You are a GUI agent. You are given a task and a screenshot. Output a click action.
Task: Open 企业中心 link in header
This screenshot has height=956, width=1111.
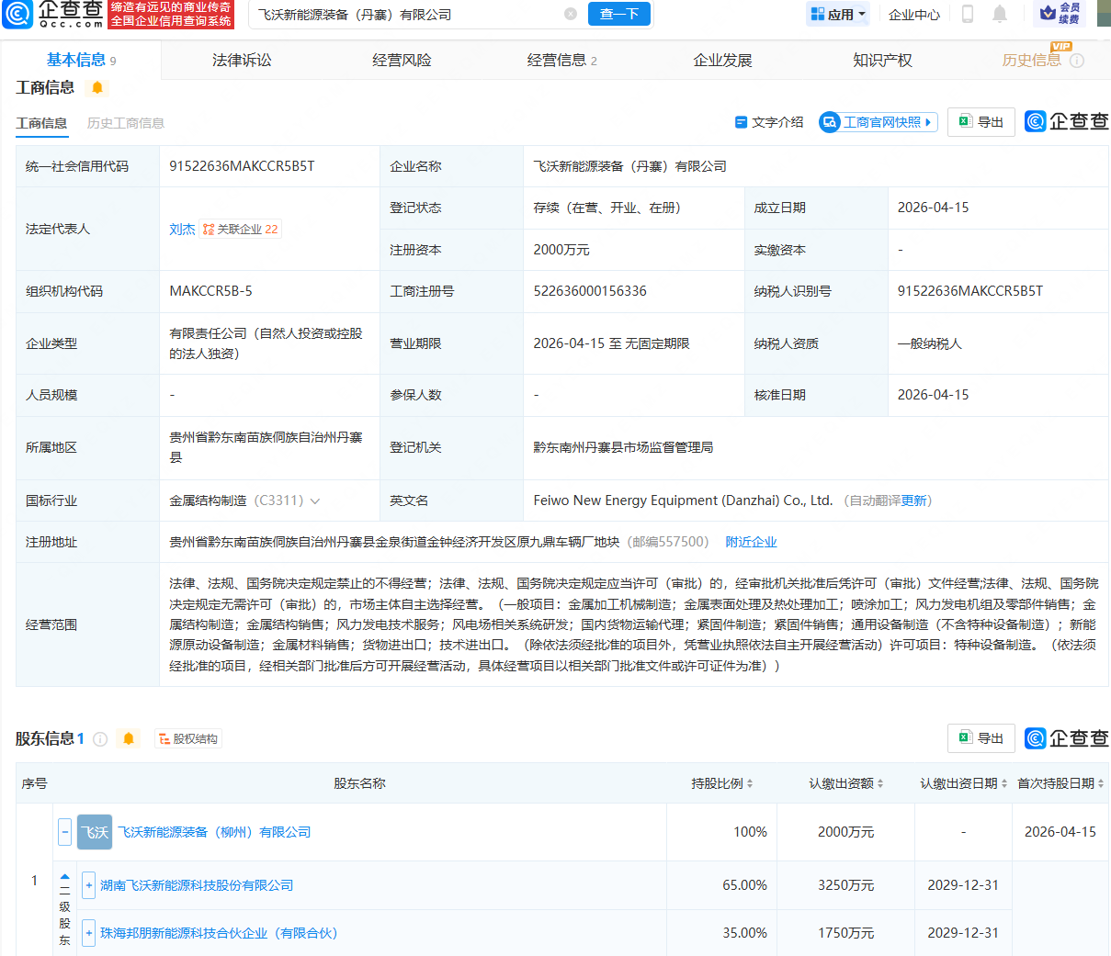914,15
